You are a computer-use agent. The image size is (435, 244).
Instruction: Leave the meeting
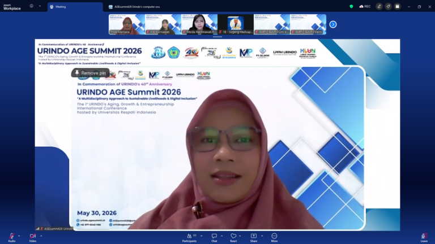pyautogui.click(x=424, y=237)
